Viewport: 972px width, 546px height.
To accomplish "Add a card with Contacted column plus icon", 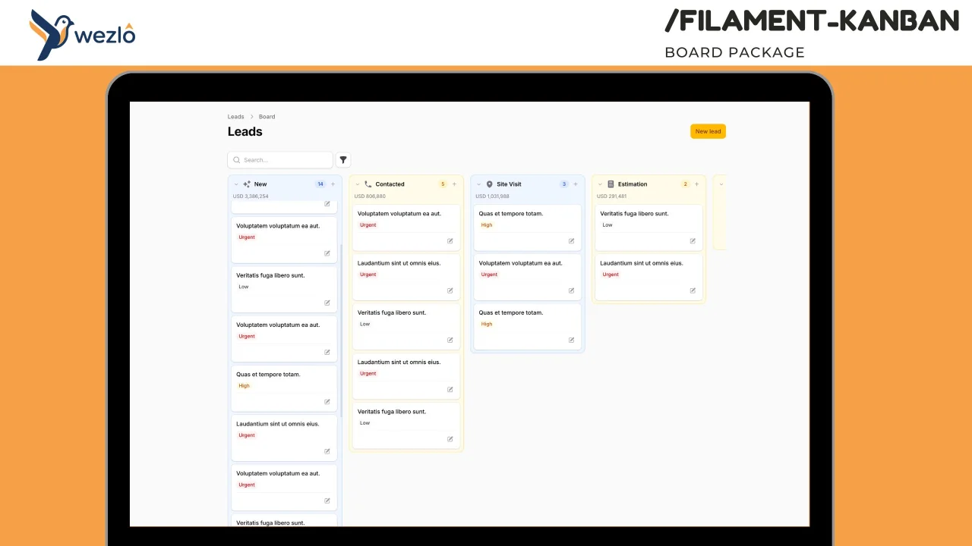I will pos(454,184).
